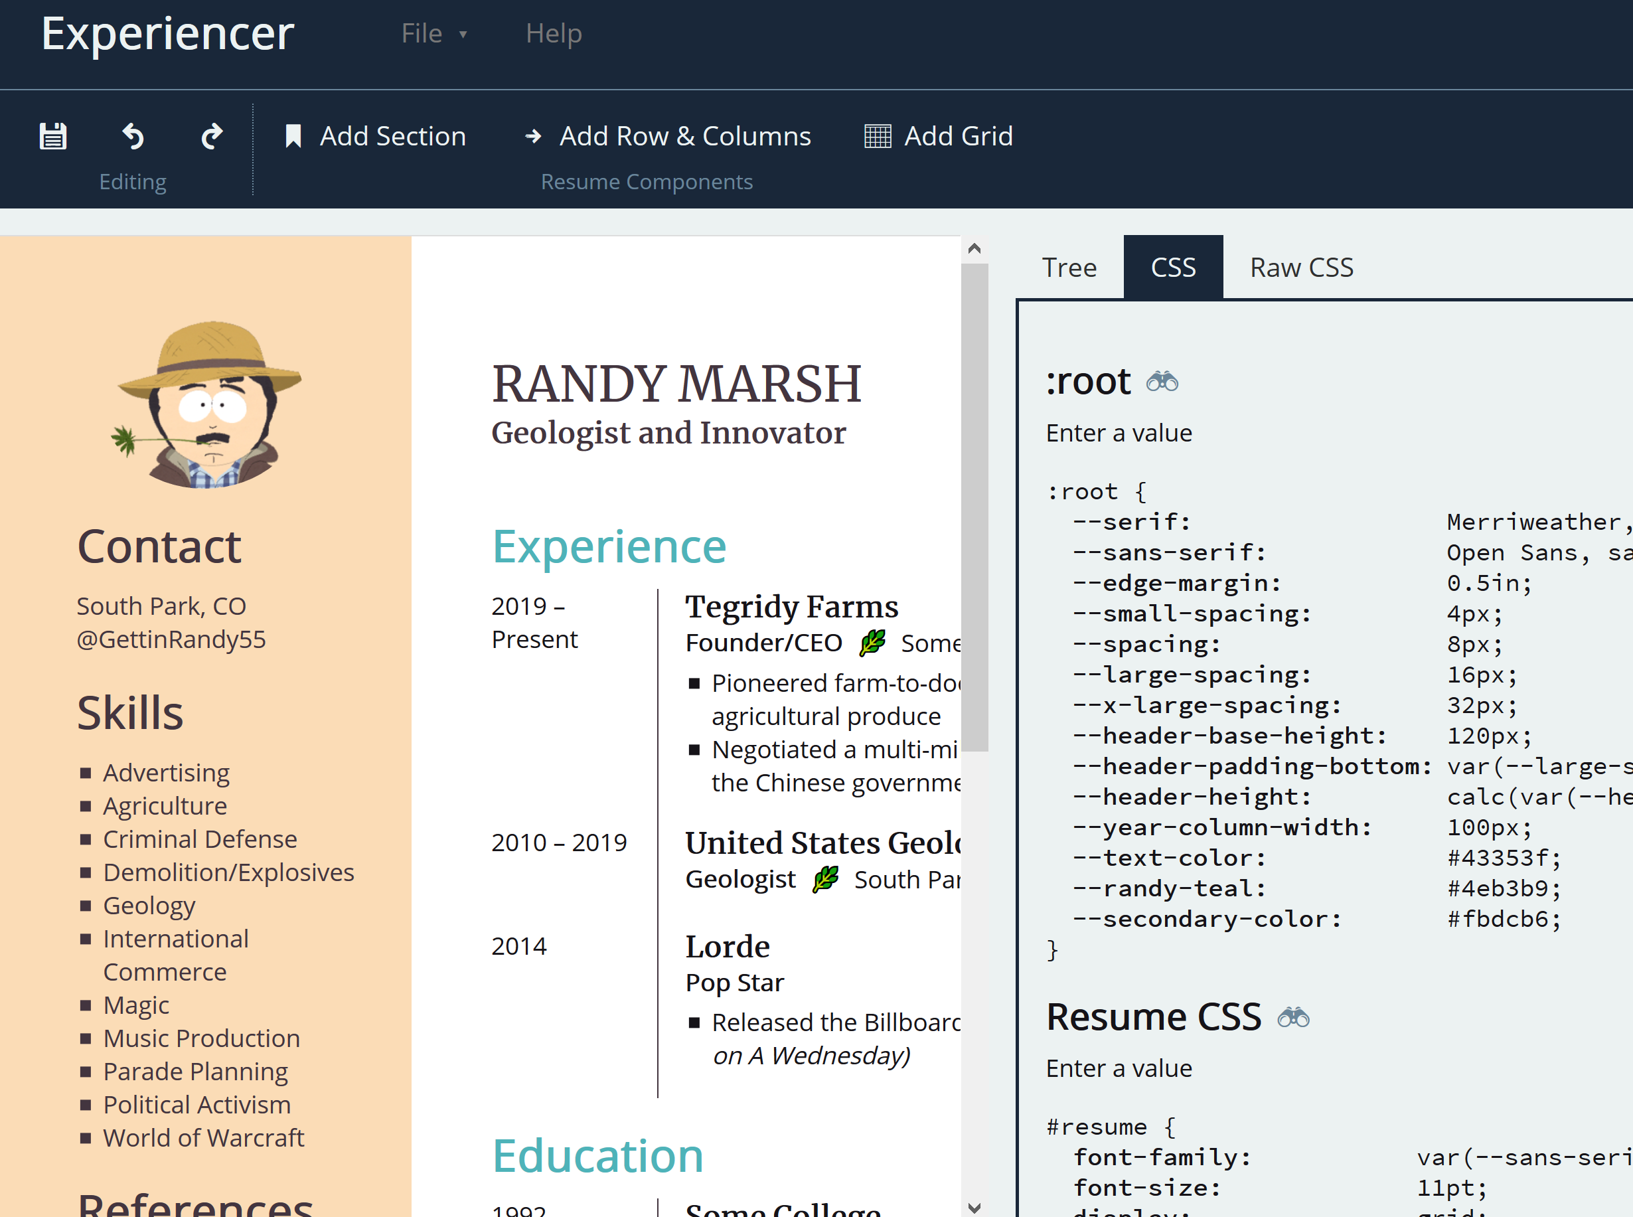Click the Redo icon in editing toolbar
1633x1217 pixels.
[x=210, y=137]
